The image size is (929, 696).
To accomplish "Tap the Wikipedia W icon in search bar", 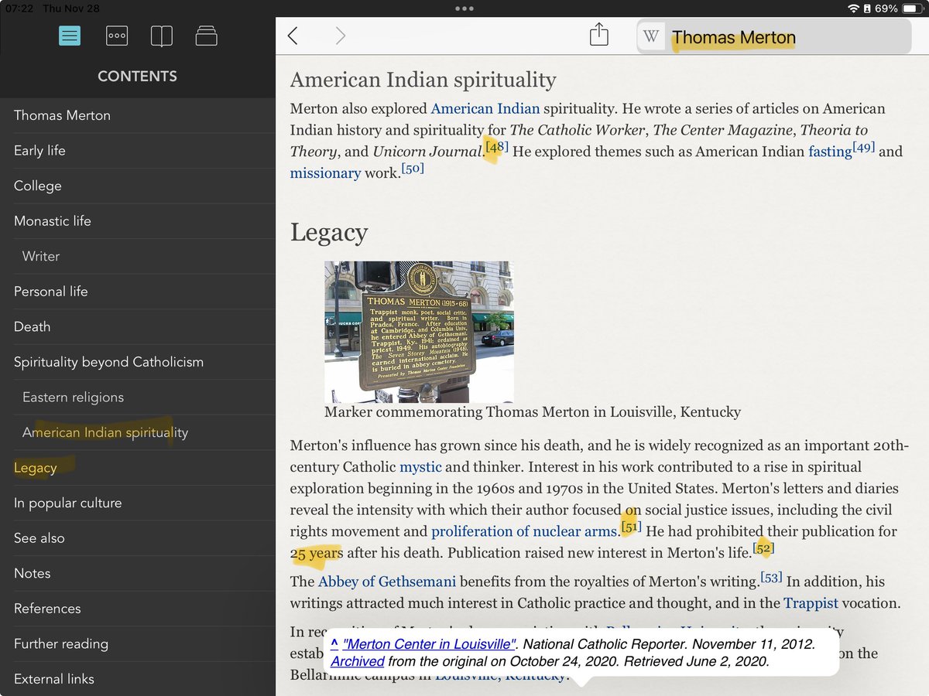I will click(652, 36).
